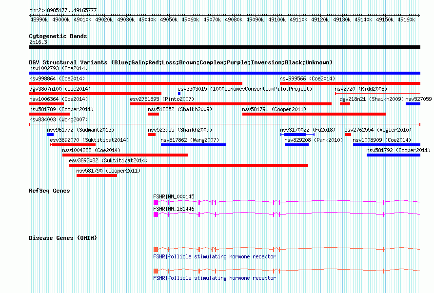Click the nsv1002793 (Coe2014) blue gain bar
Screen dimensions: 434x293
[224, 73]
